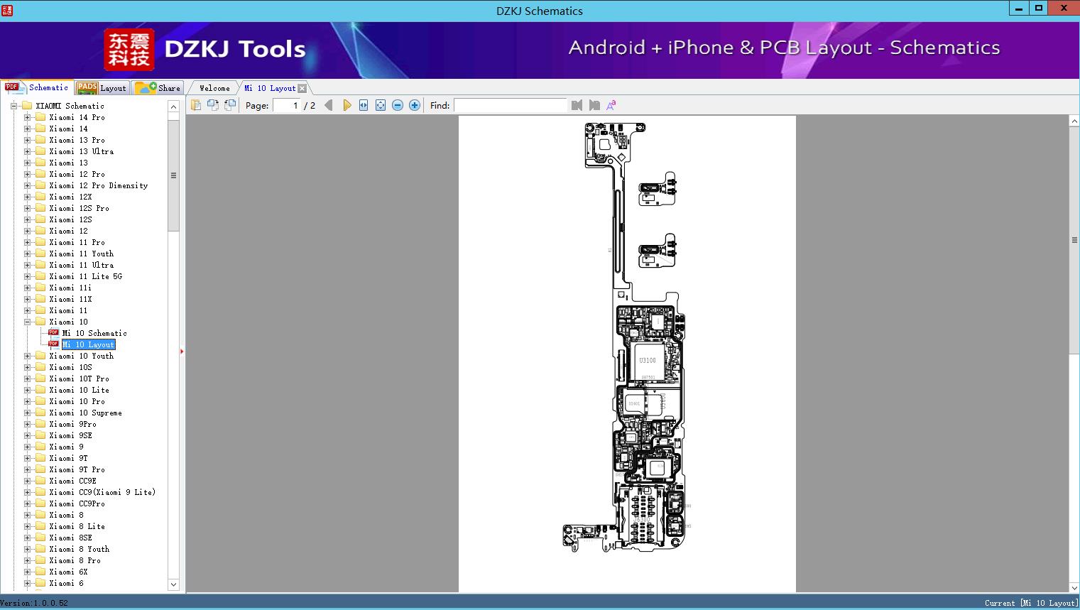Expand the Xiaomi 11 Ultra folder
The width and height of the screenshot is (1080, 610).
(x=27, y=265)
